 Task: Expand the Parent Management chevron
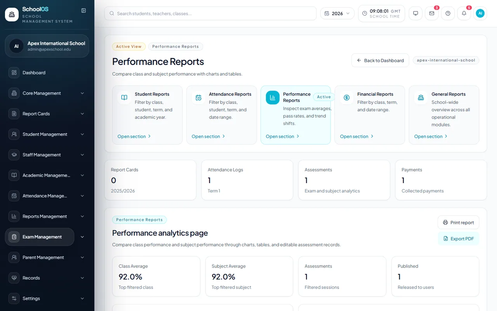pos(82,257)
